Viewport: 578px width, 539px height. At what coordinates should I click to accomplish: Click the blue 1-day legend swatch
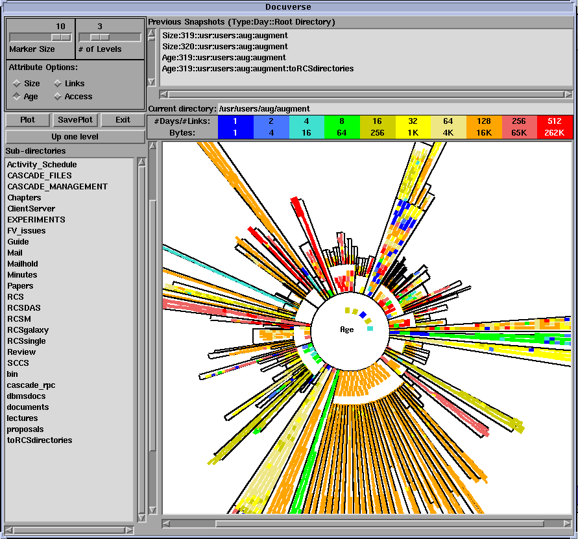coord(235,127)
